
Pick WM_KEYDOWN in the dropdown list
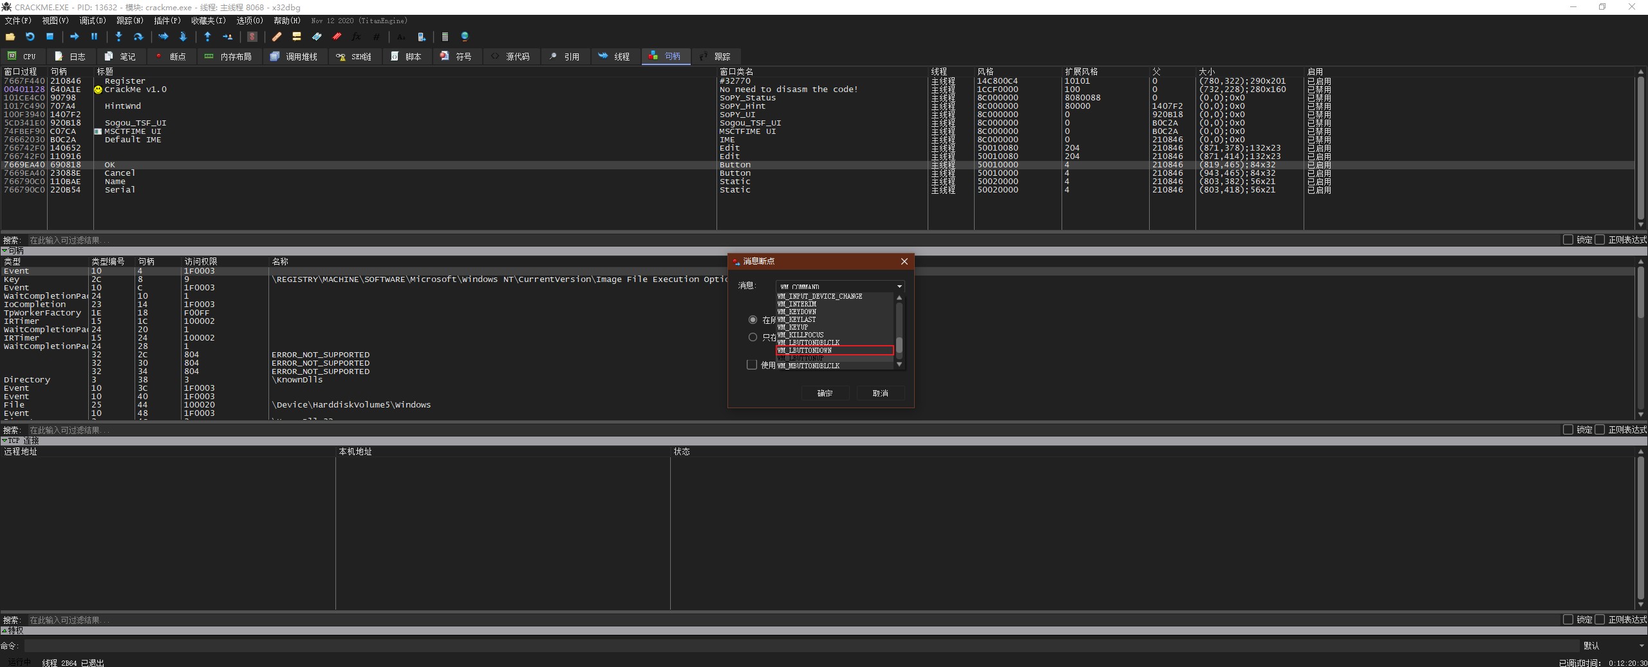tap(797, 312)
